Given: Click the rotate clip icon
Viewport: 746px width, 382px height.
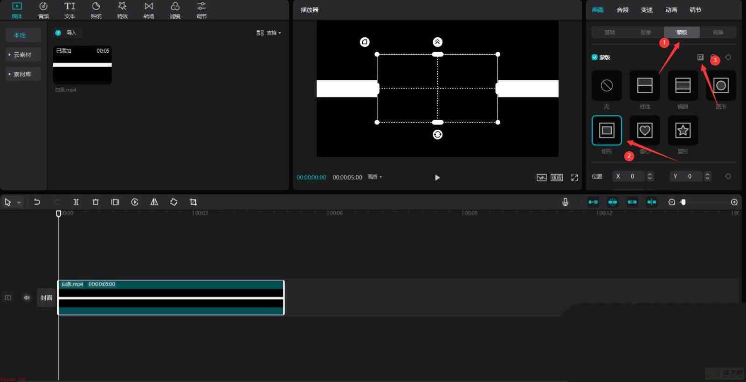Looking at the screenshot, I should point(173,202).
